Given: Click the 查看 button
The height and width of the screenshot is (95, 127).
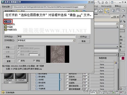Looking at the screenshot, I should click(9, 61).
